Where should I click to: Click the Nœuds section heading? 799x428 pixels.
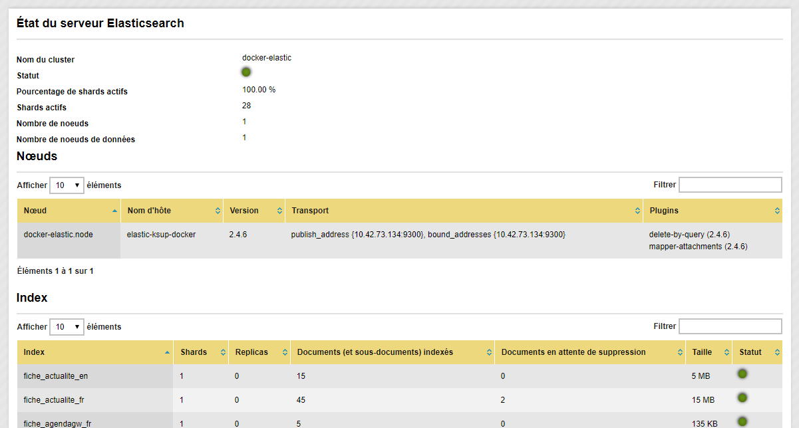(37, 157)
